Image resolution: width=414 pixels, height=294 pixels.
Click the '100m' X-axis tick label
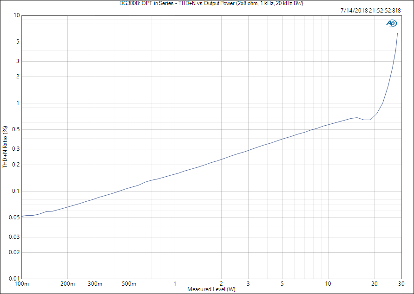pyautogui.click(x=22, y=284)
